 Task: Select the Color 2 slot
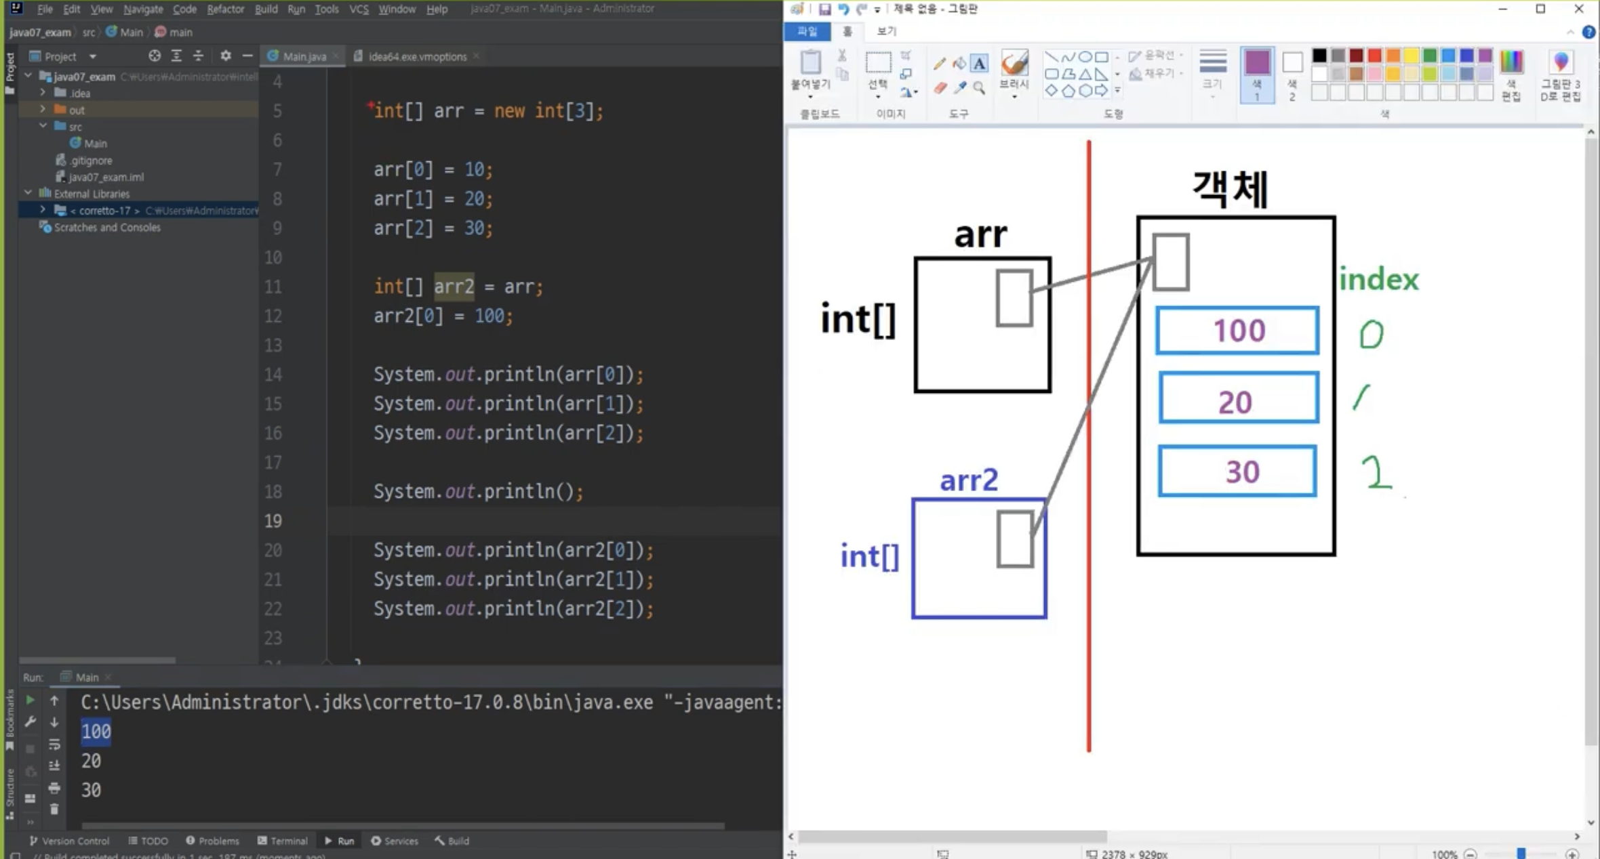(1292, 75)
